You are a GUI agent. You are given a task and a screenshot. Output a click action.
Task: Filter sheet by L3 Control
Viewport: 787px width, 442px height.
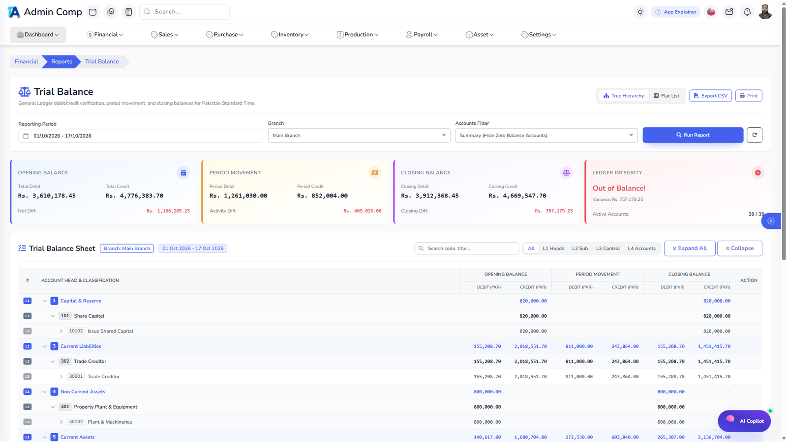click(608, 249)
